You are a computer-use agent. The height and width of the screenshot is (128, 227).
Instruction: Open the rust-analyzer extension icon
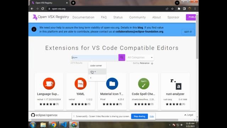(x=176, y=84)
